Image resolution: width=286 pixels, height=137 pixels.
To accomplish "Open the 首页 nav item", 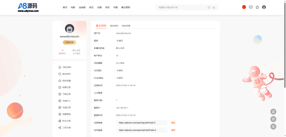I will (x=65, y=8).
